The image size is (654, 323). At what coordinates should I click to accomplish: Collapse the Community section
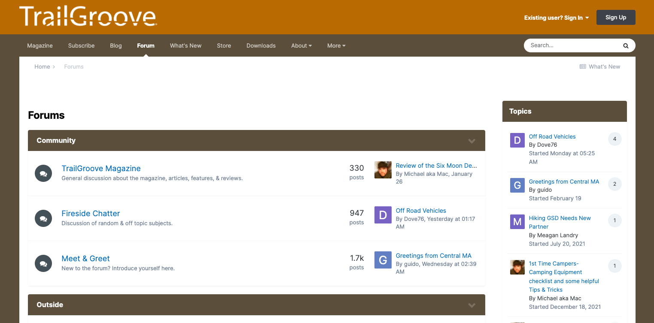click(471, 140)
